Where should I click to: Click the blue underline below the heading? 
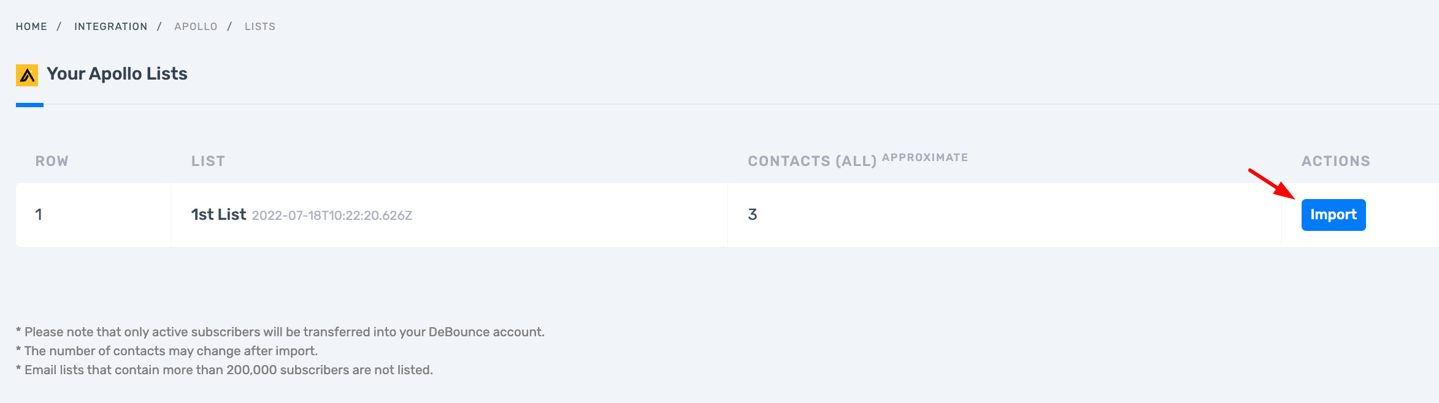[29, 105]
